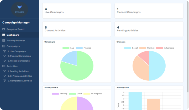Click the Campaign Manager title
Image resolution: width=189 pixels, height=110 pixels.
coord(16,23)
